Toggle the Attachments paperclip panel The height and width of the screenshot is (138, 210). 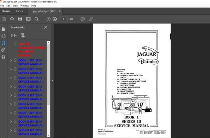coord(3,50)
